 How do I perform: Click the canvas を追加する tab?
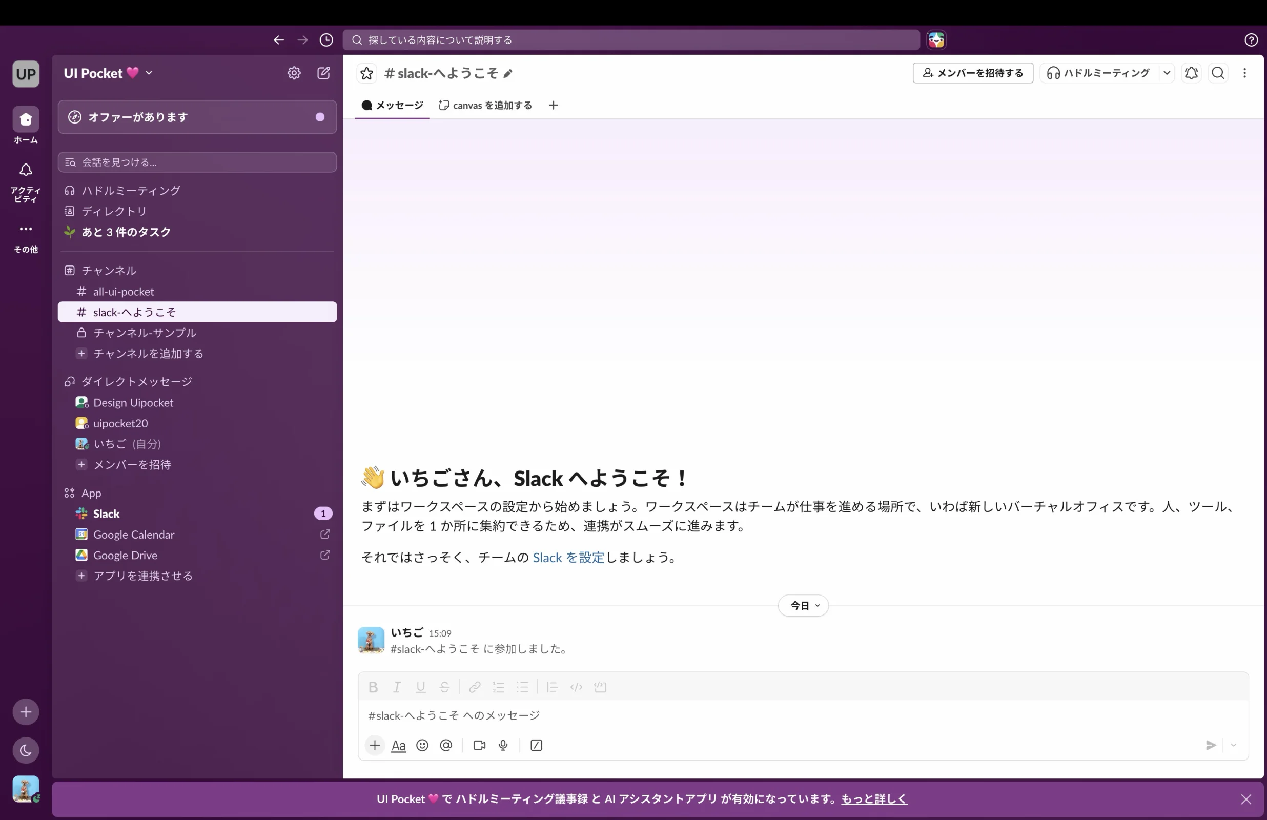coord(485,105)
